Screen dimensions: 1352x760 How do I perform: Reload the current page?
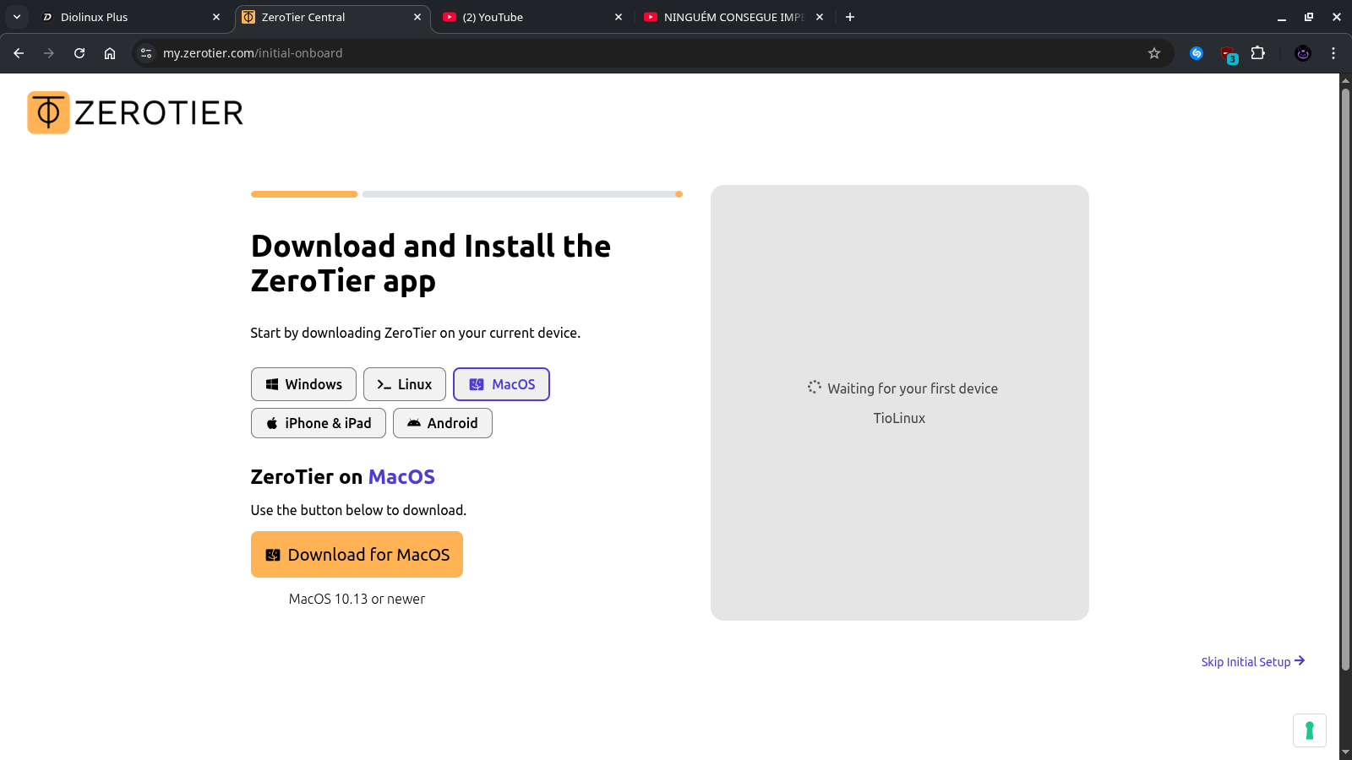tap(79, 53)
